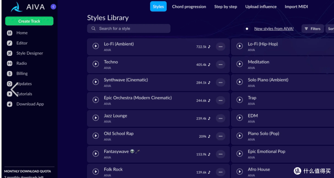Open the Home sidebar icon
The width and height of the screenshot is (334, 178).
pyautogui.click(x=10, y=33)
